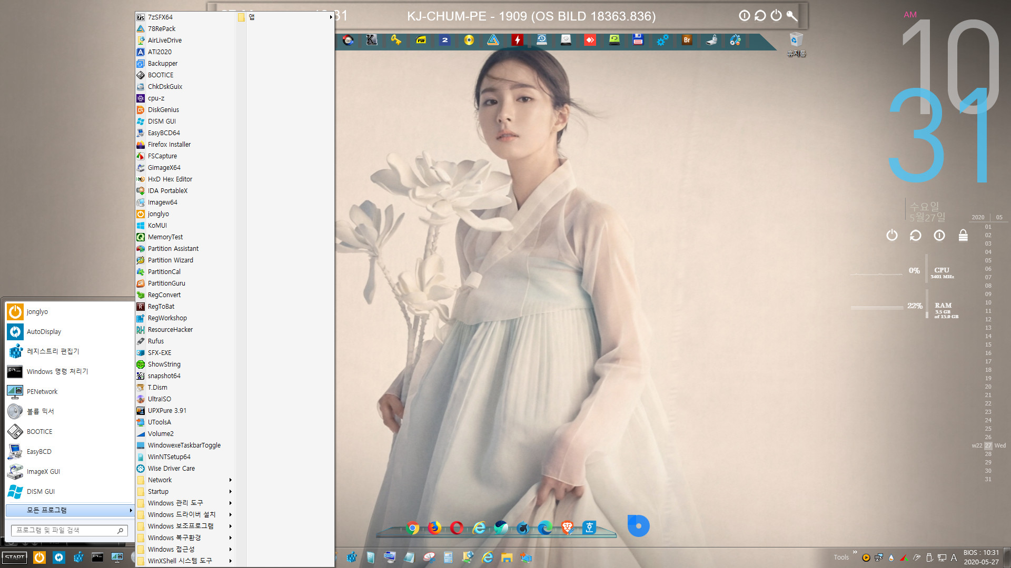The width and height of the screenshot is (1011, 568).
Task: Open 레지스트리 편집기 from start menu
Action: [70, 351]
